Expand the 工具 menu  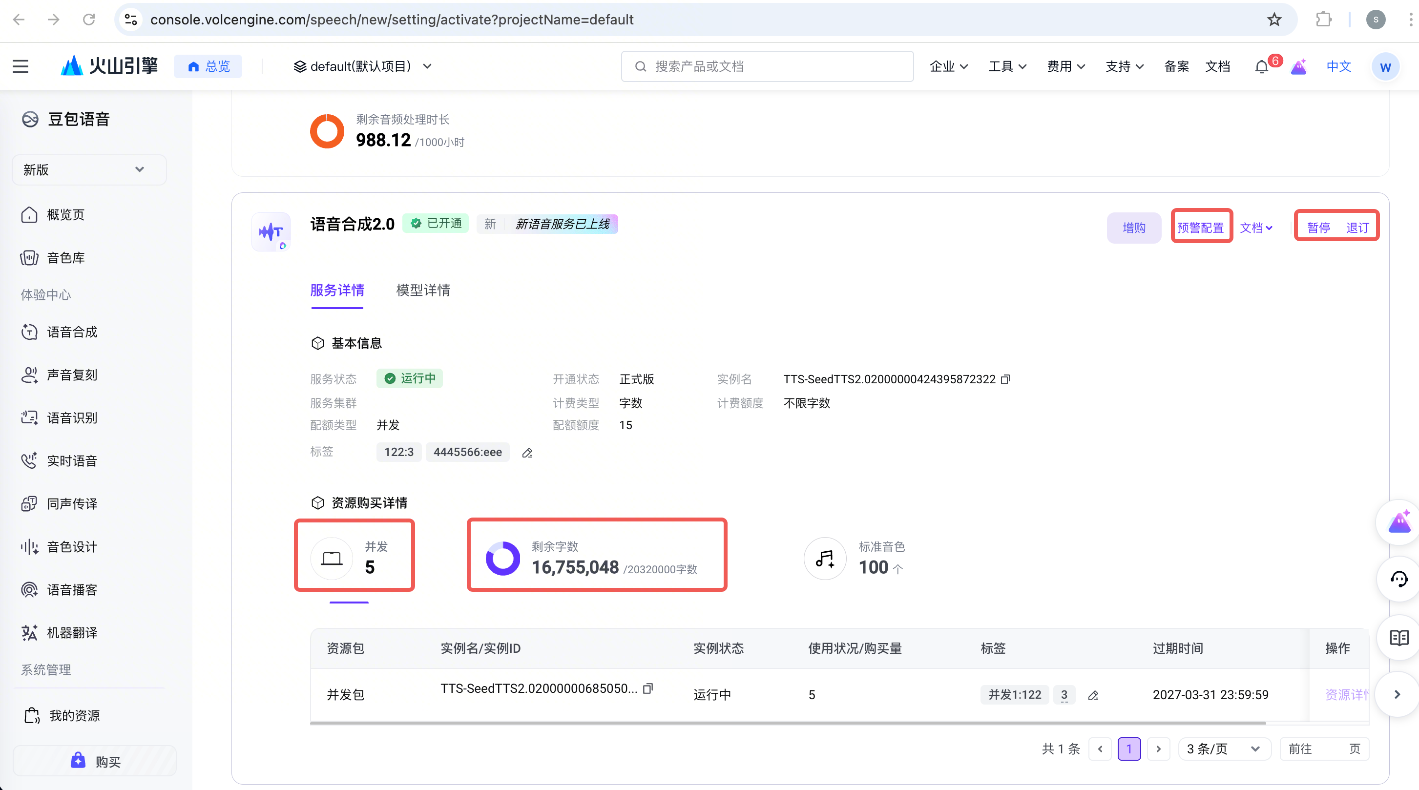[1007, 67]
